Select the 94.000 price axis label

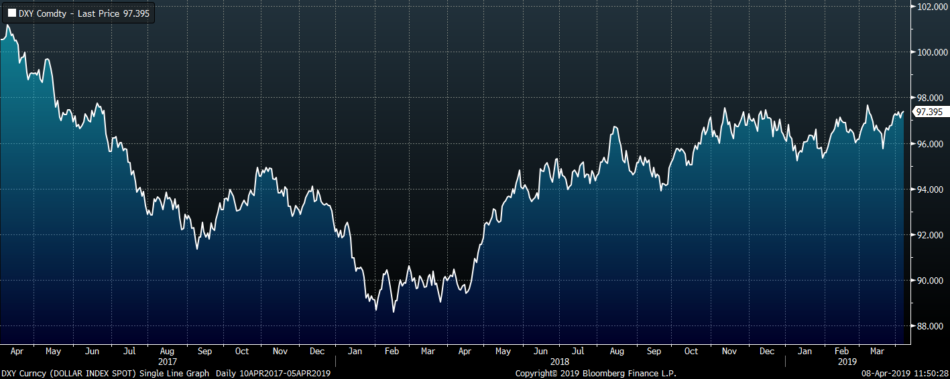coord(931,189)
